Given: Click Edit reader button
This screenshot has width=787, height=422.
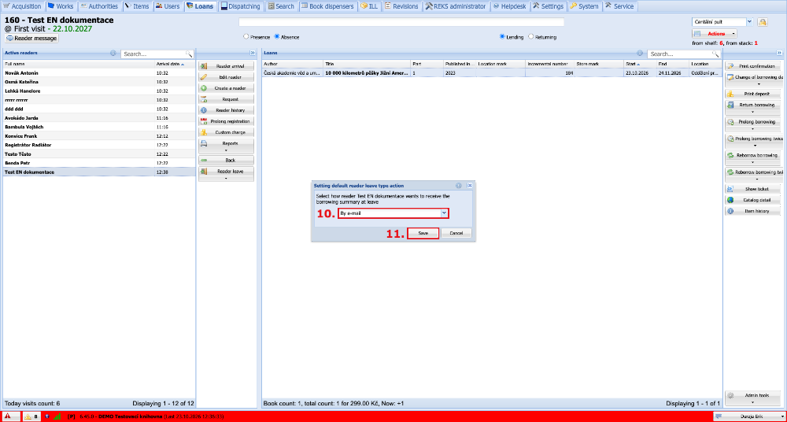Looking at the screenshot, I should pos(227,77).
